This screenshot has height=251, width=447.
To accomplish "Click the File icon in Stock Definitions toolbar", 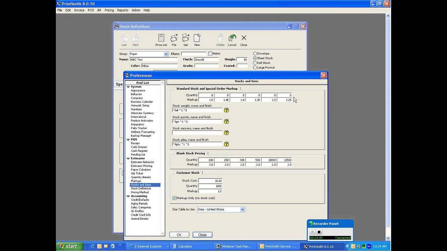I will coord(174,40).
